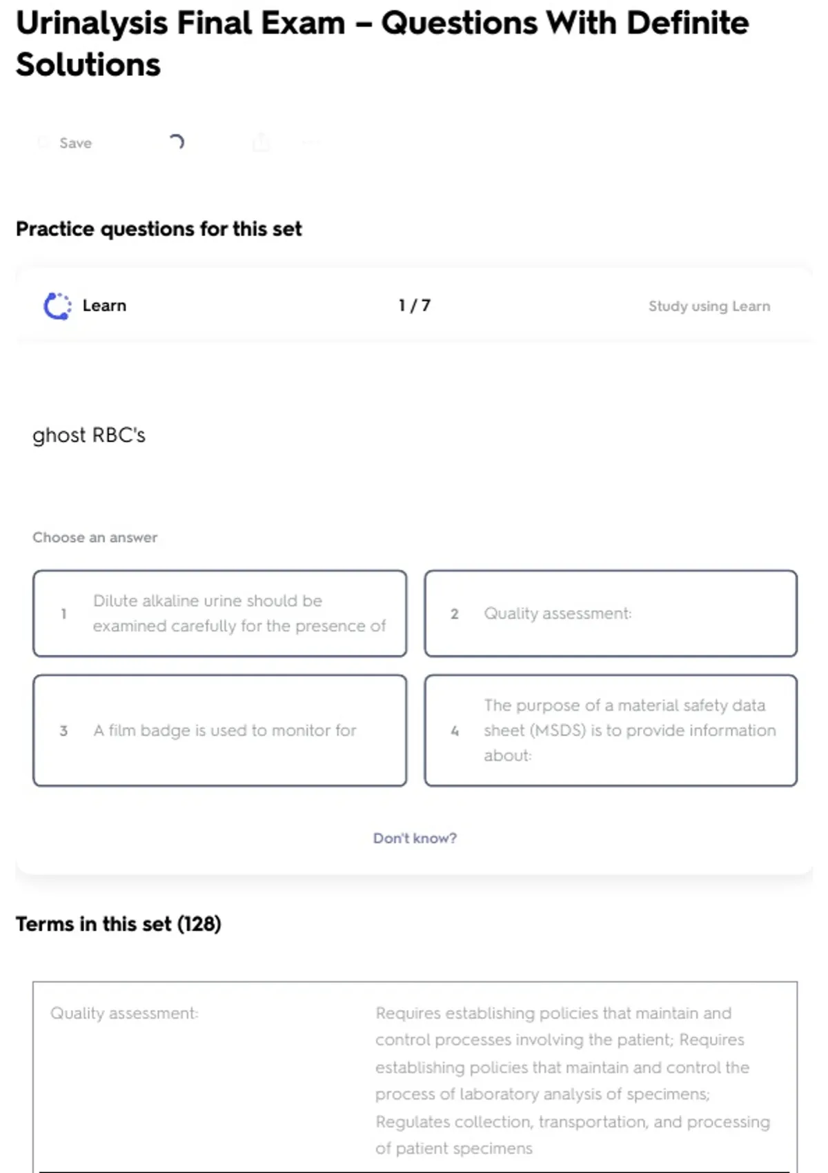Click the 'Terms in this set (128)' heading
The height and width of the screenshot is (1173, 828).
pyautogui.click(x=119, y=924)
